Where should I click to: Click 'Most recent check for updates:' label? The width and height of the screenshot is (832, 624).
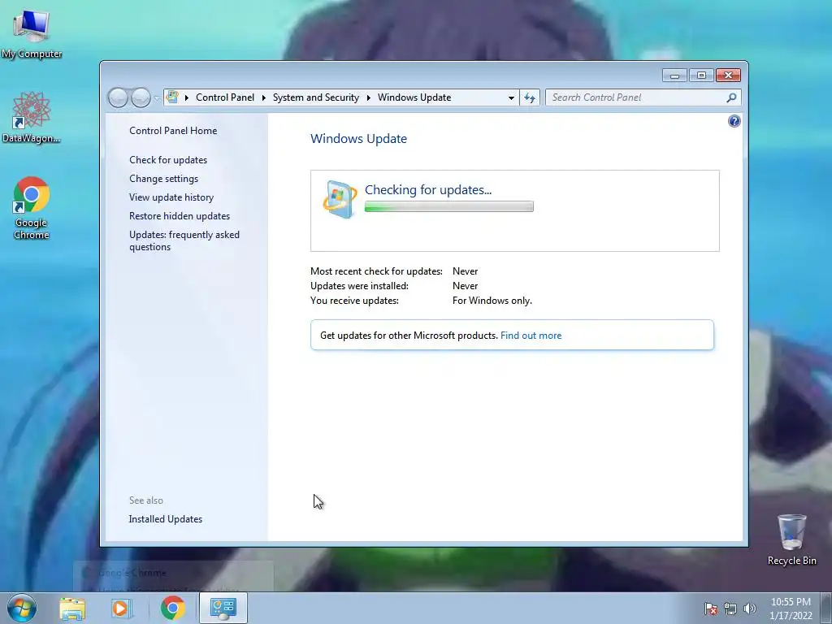[376, 271]
